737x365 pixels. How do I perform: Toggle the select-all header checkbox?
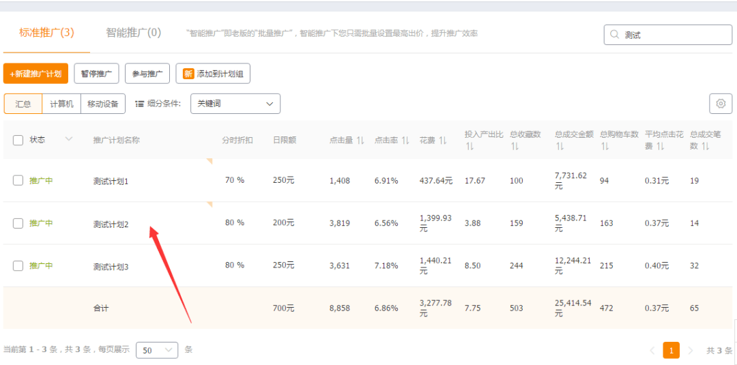(x=18, y=140)
